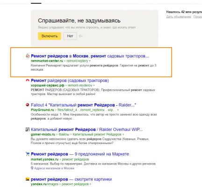Click the map pin icon near Адреса магазинов

(x=32, y=168)
